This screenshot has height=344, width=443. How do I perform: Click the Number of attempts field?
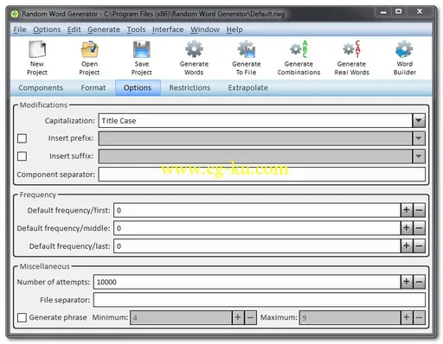(x=247, y=282)
